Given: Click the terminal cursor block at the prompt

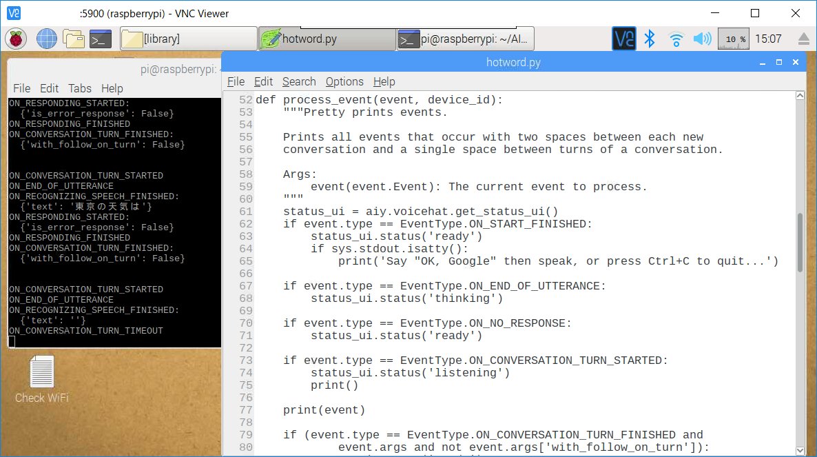Looking at the screenshot, I should [x=12, y=341].
